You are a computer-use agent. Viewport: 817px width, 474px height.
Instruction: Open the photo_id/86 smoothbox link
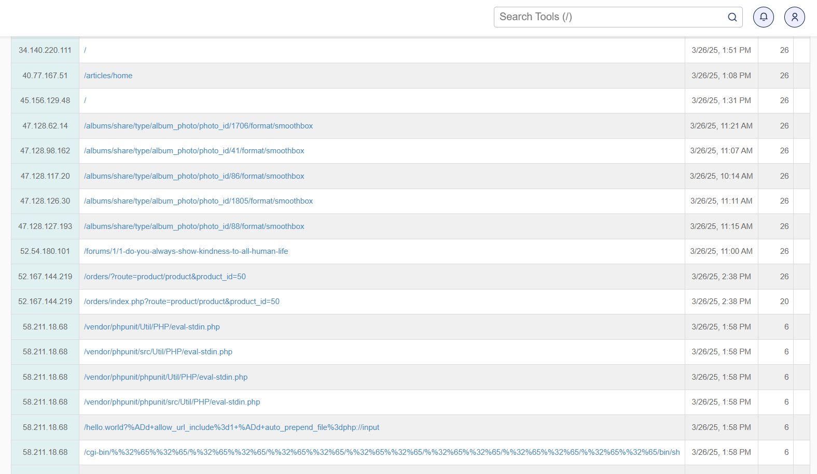coord(194,176)
